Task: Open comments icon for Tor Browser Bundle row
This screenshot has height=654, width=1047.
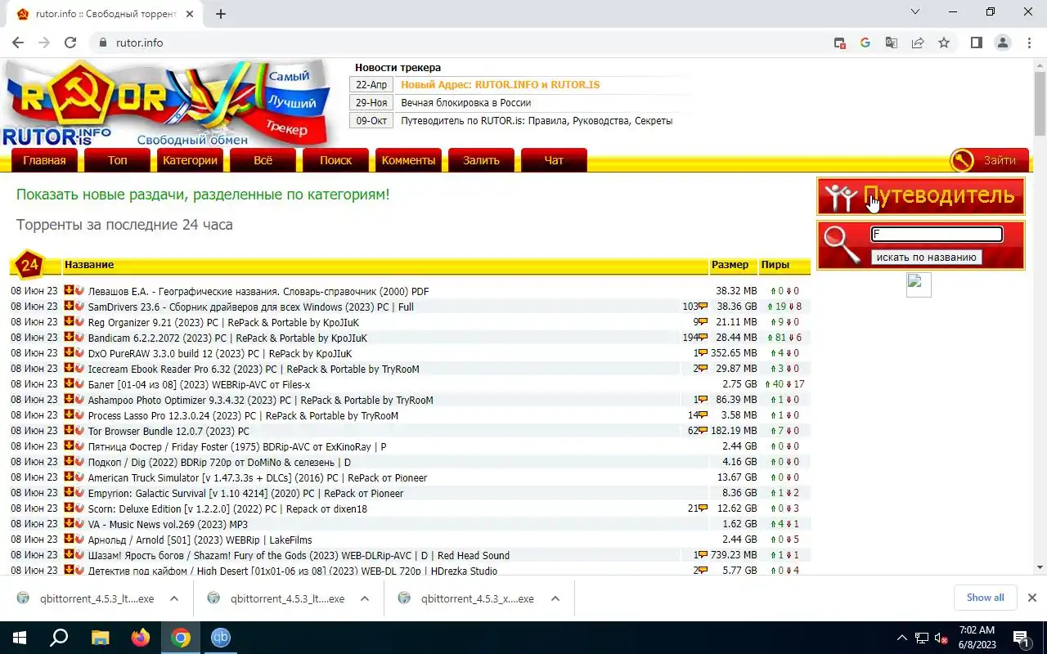Action: (x=703, y=431)
